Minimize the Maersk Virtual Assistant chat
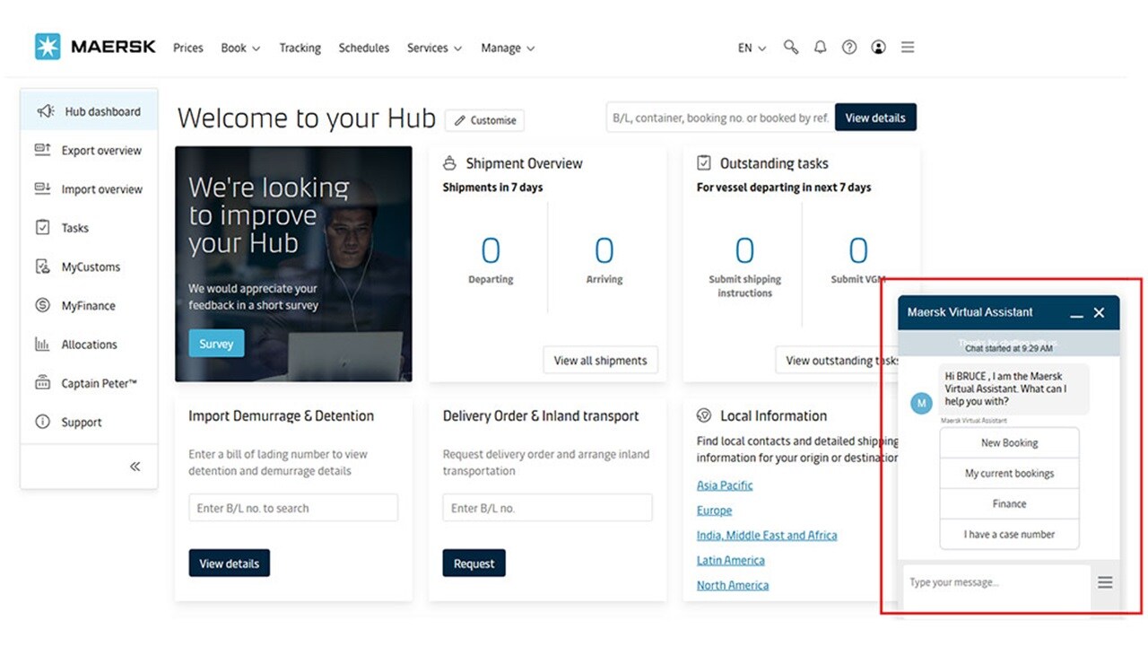Image resolution: width=1148 pixels, height=646 pixels. click(1076, 314)
